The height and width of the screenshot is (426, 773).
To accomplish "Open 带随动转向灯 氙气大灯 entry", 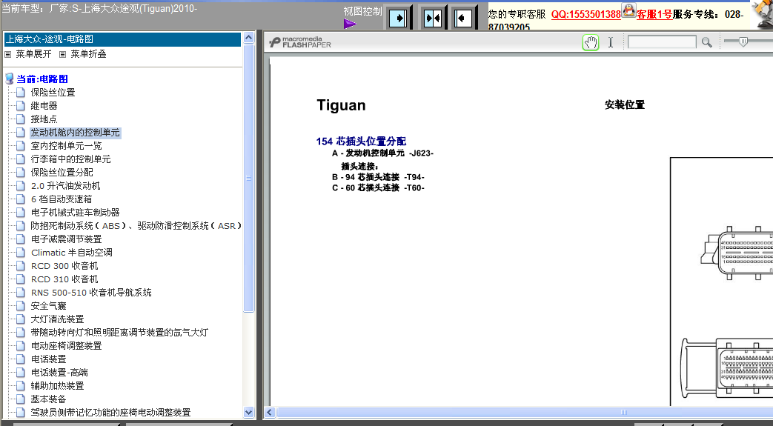I will point(119,333).
